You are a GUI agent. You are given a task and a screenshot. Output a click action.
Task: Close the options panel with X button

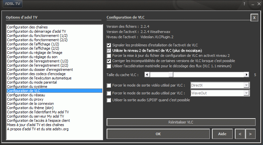pyautogui.click(x=254, y=18)
